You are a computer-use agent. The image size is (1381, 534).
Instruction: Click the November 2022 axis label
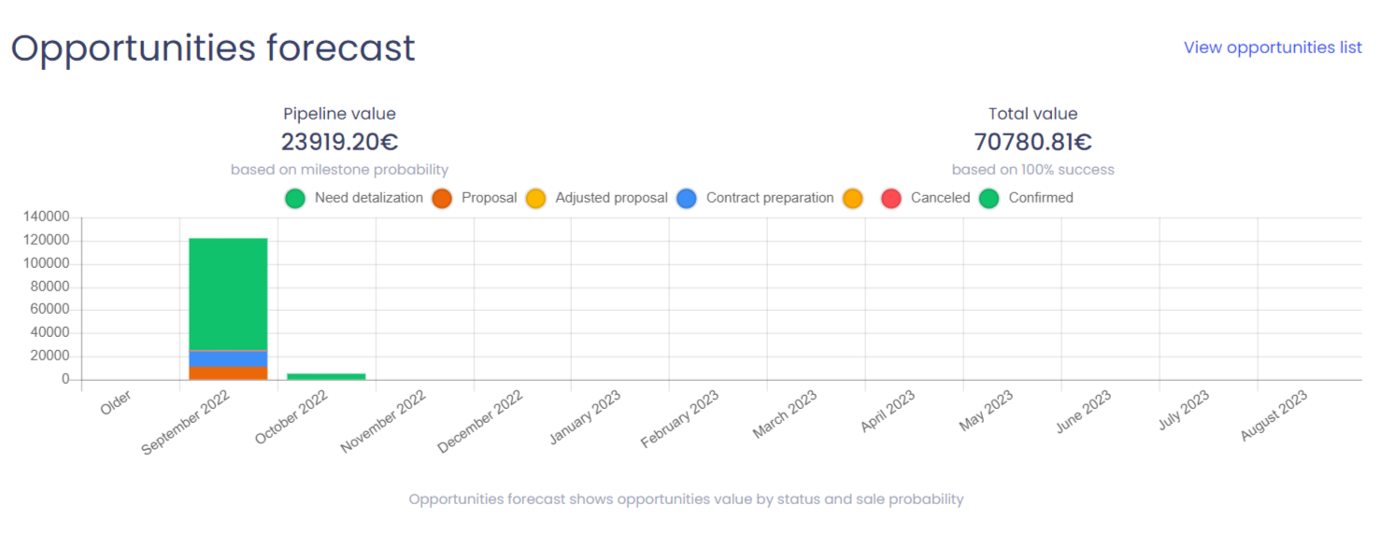[383, 421]
